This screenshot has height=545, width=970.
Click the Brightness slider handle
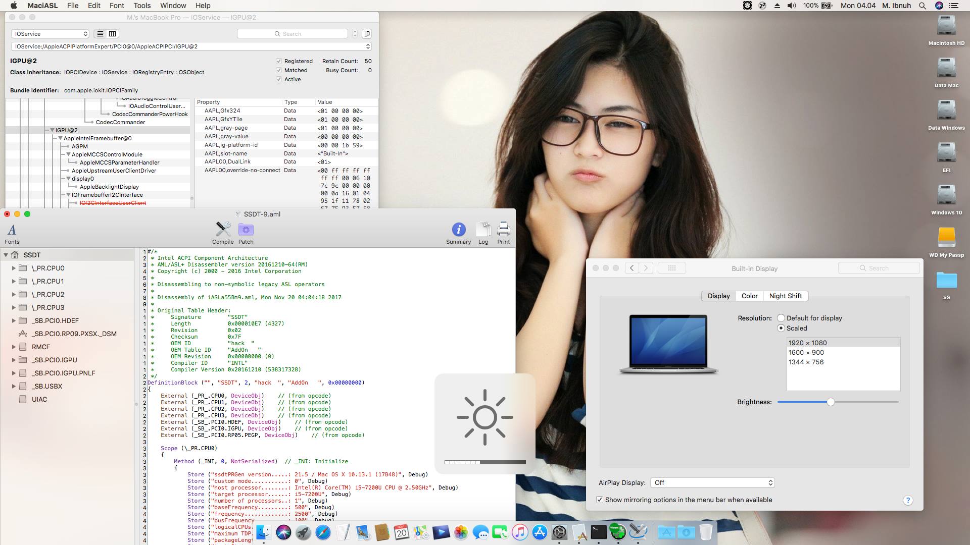click(831, 402)
